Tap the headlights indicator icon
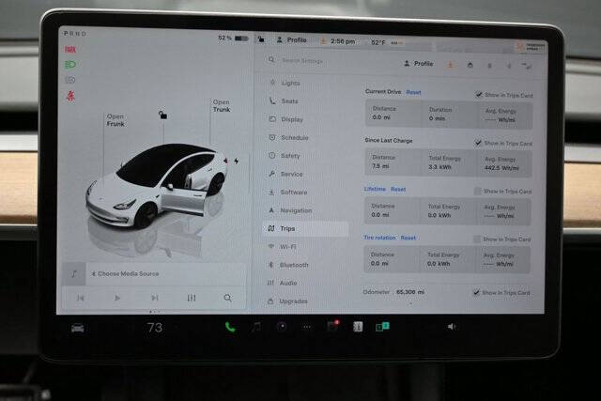The width and height of the screenshot is (601, 401). tap(70, 65)
